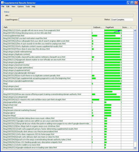This screenshot has width=139, height=152.
Task: Click the Status field showing Crawl Complete
Action: pos(122,19)
